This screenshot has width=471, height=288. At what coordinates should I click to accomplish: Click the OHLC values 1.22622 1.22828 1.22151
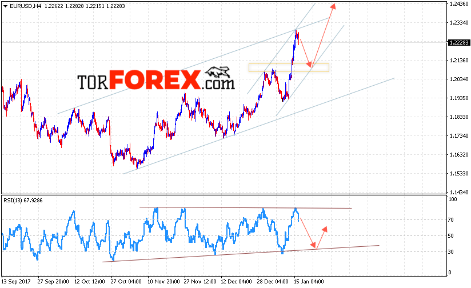pos(74,6)
